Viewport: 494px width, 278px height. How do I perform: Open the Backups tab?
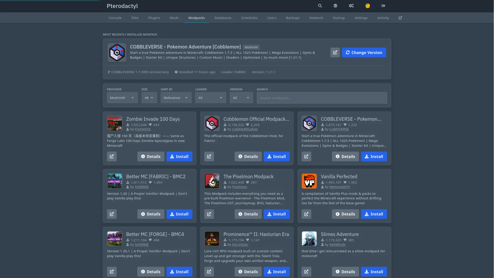[x=293, y=18]
